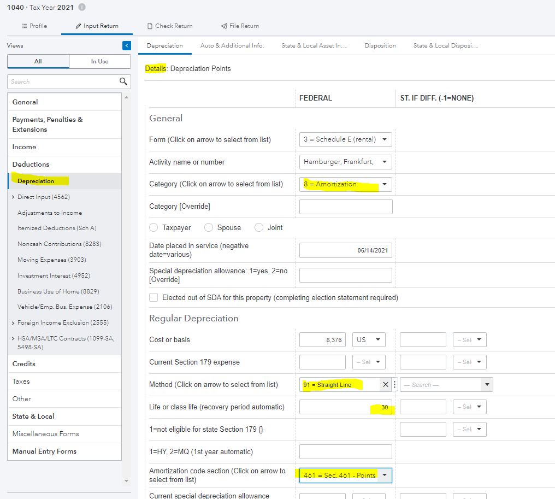Click the Date placed in service field
This screenshot has height=499, width=555.
(x=345, y=250)
